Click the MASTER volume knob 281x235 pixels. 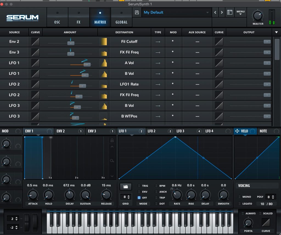point(258,16)
